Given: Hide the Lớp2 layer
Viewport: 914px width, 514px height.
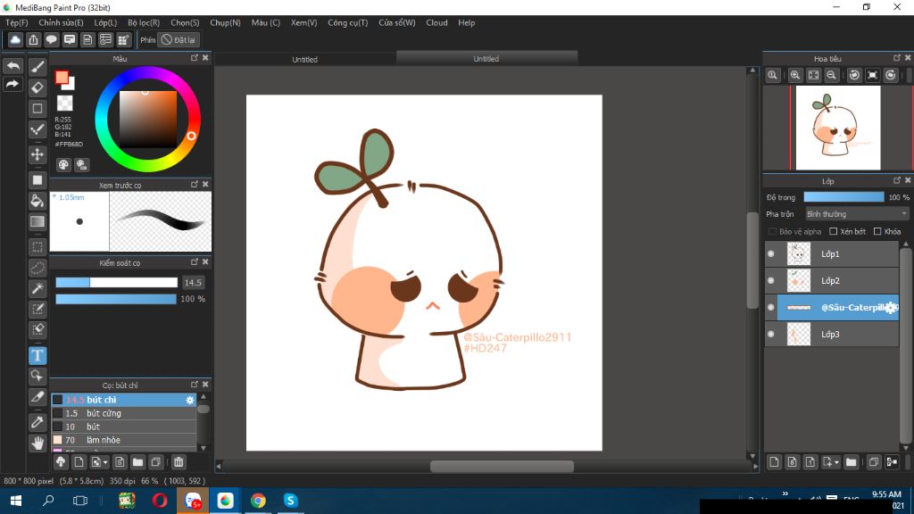Looking at the screenshot, I should pyautogui.click(x=771, y=281).
